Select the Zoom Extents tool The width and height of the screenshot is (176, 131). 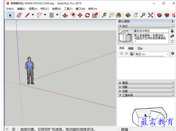(x=150, y=15)
